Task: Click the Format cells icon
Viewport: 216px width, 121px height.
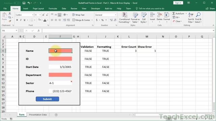Action: tap(167, 15)
